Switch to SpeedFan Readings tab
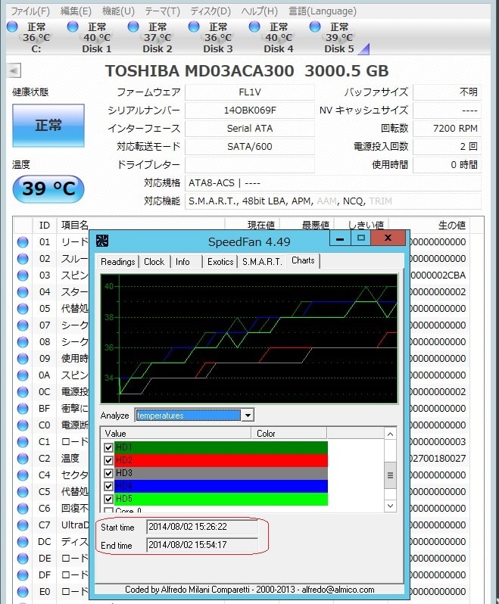 click(117, 262)
